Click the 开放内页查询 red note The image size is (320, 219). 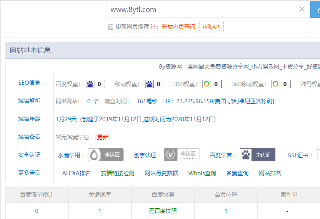tap(178, 27)
